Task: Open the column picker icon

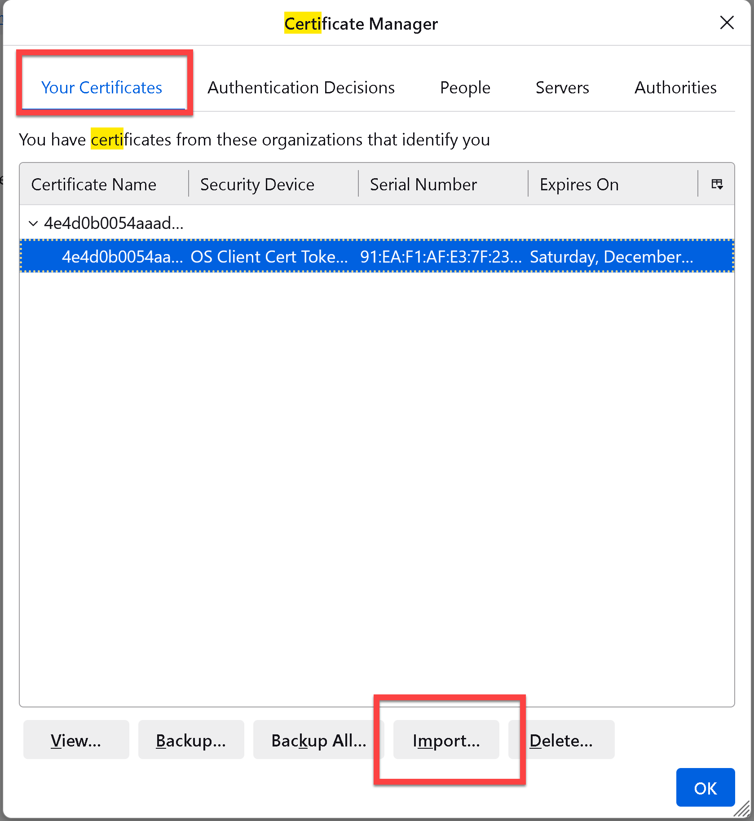Action: [717, 184]
